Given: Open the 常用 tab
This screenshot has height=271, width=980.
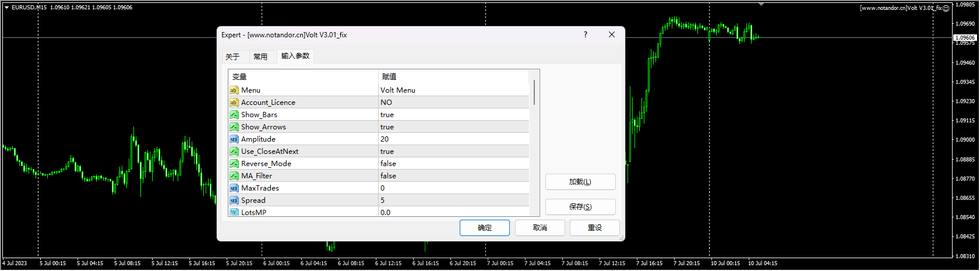Looking at the screenshot, I should (x=260, y=57).
